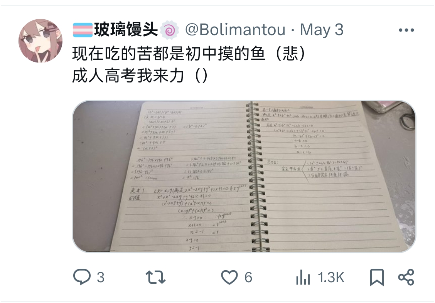Bookmark this tweet
This screenshot has width=435, height=303.
click(x=377, y=277)
